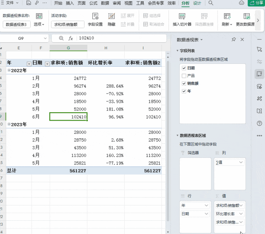Switch to the 插入 tab

[x=70, y=3]
